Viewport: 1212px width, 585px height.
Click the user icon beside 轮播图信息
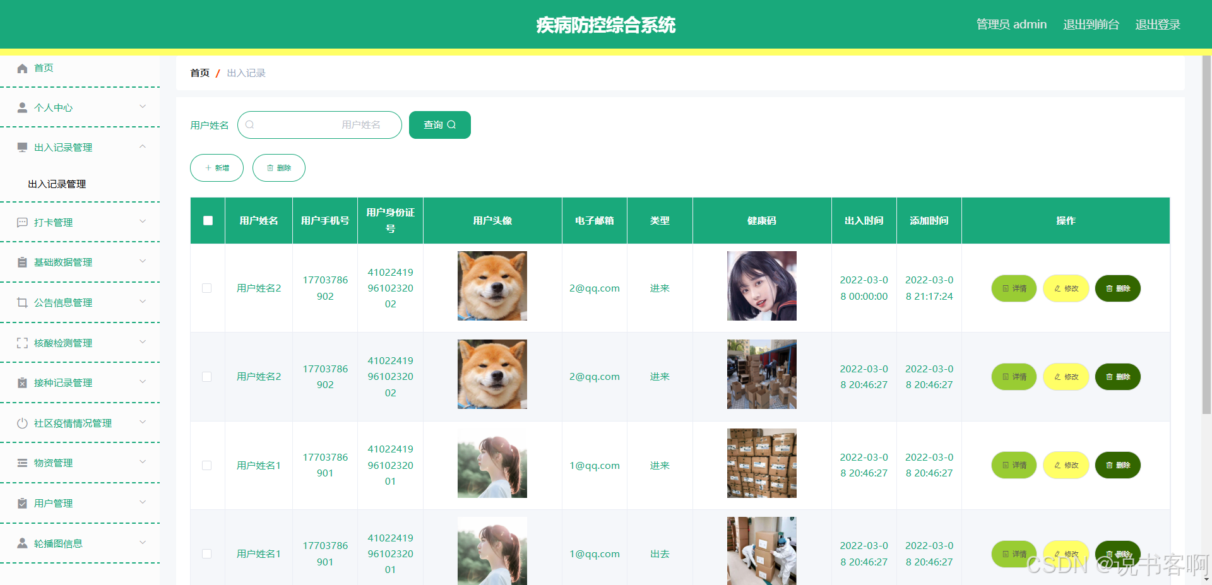tap(22, 543)
